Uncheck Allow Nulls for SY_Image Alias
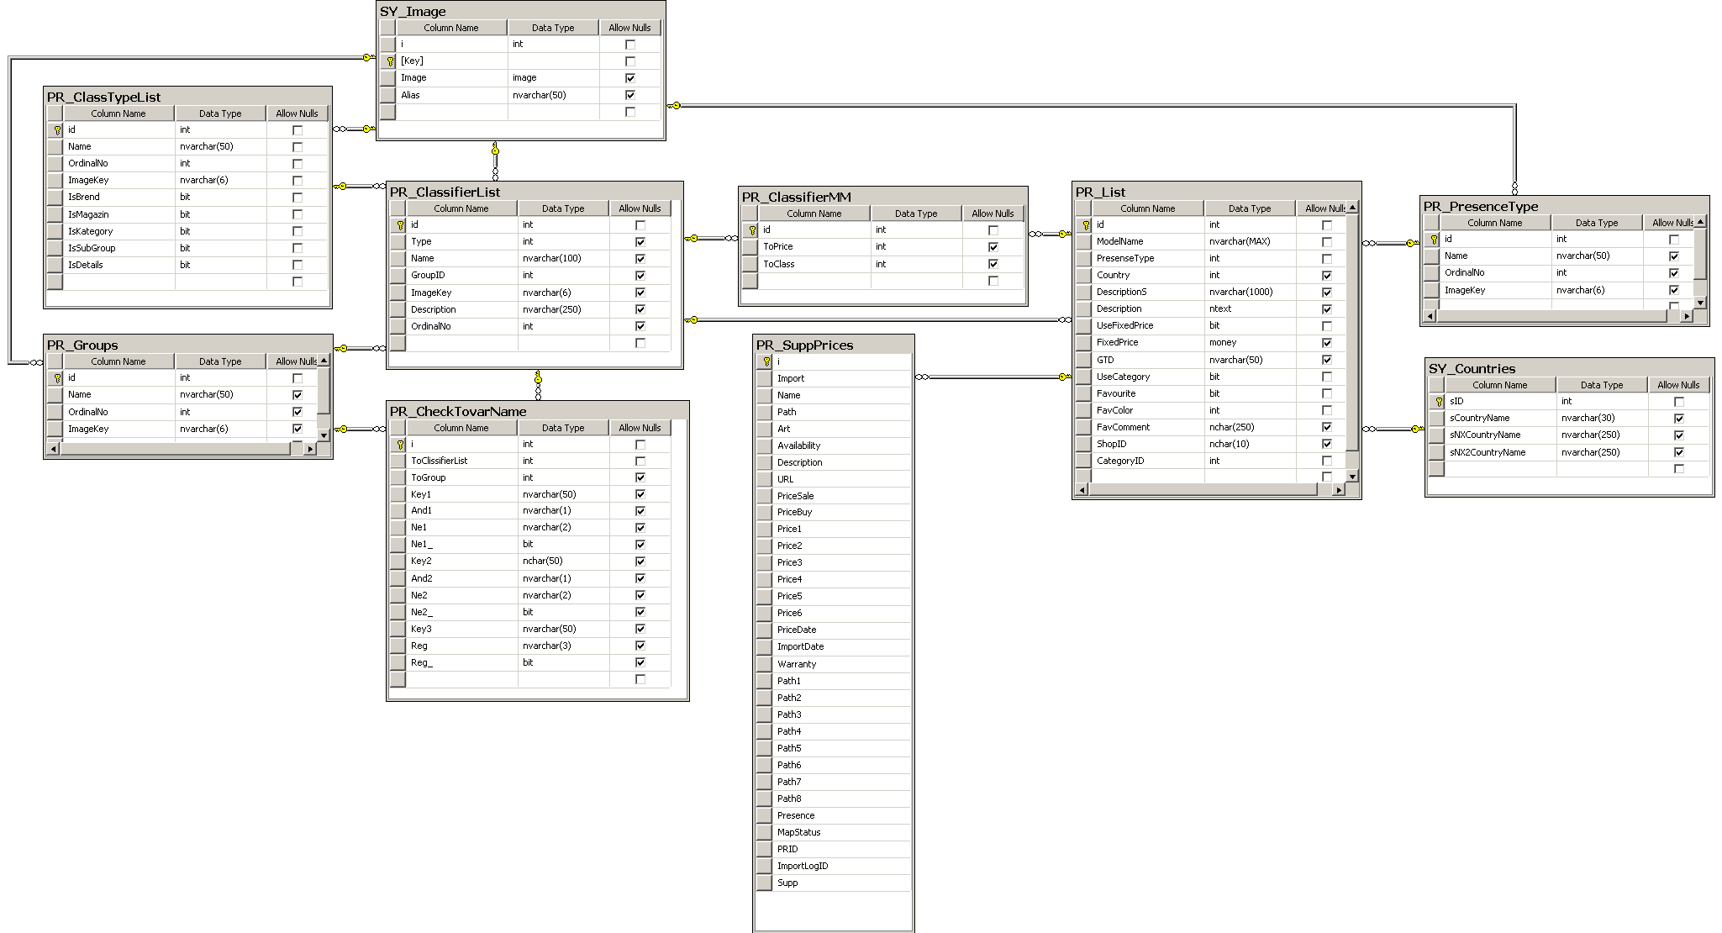This screenshot has width=1722, height=933. click(630, 95)
